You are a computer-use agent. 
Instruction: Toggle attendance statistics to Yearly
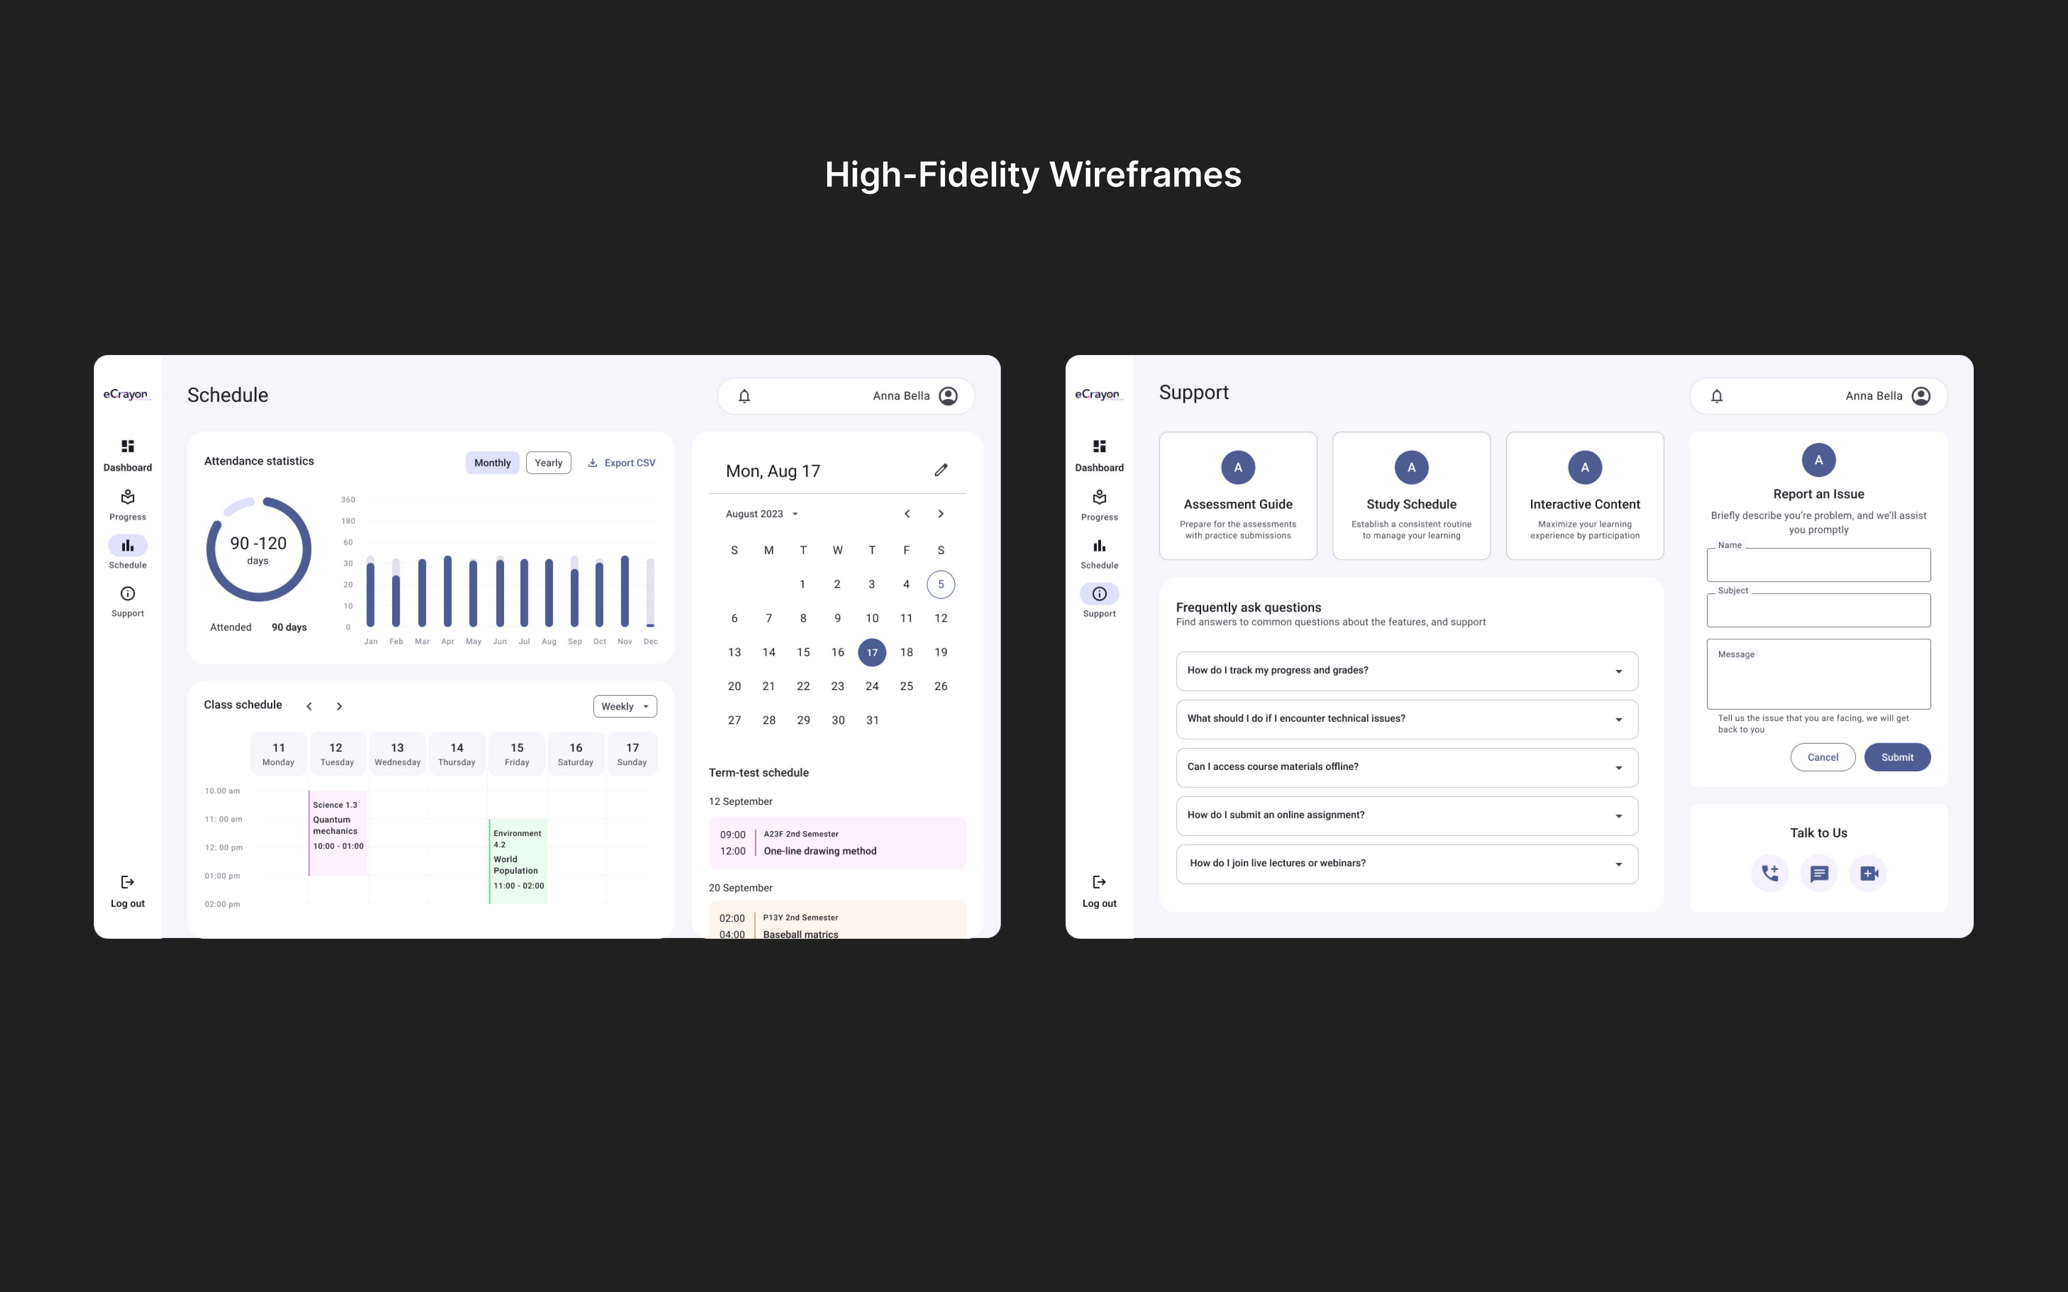tap(549, 463)
